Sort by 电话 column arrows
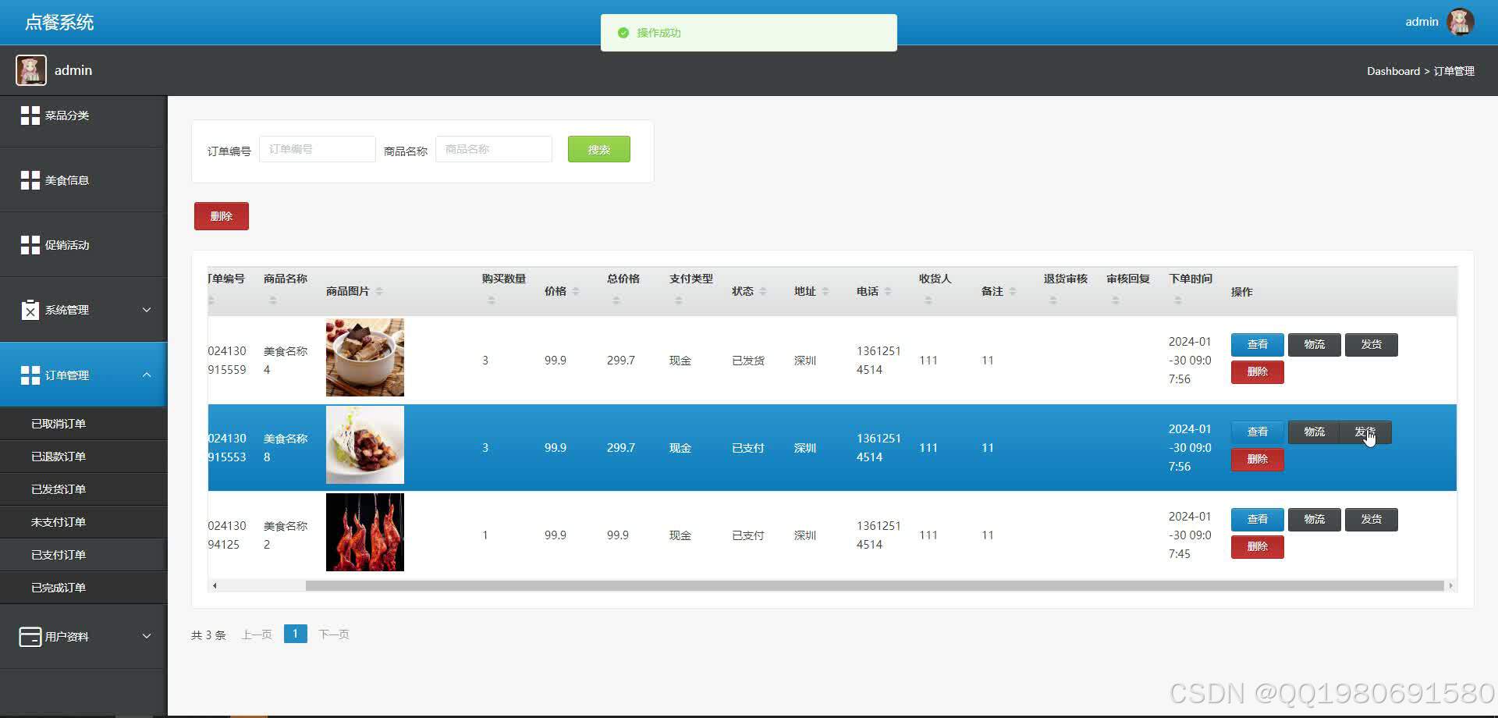The height and width of the screenshot is (718, 1498). click(888, 291)
